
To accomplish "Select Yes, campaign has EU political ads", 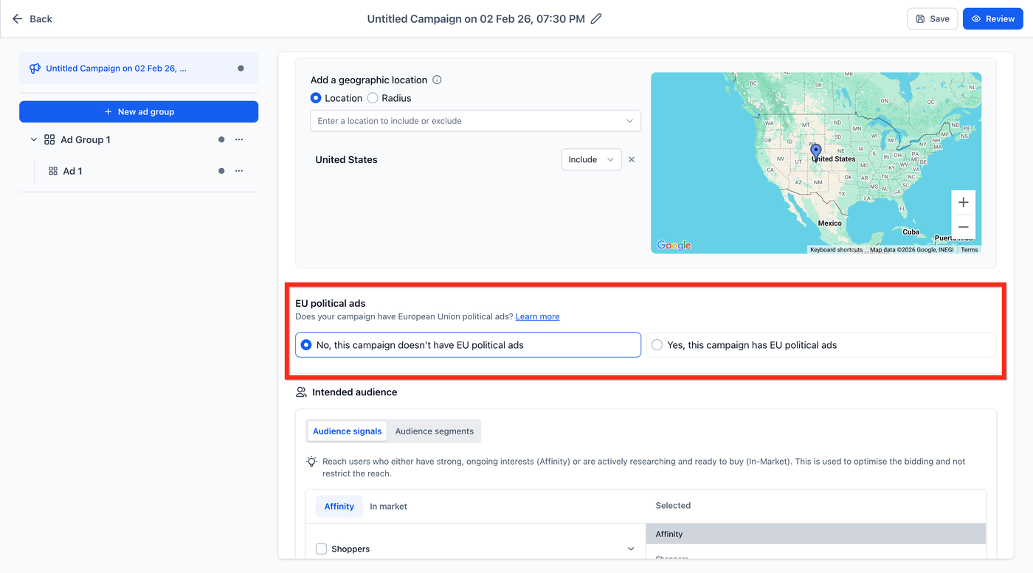I will [x=657, y=345].
